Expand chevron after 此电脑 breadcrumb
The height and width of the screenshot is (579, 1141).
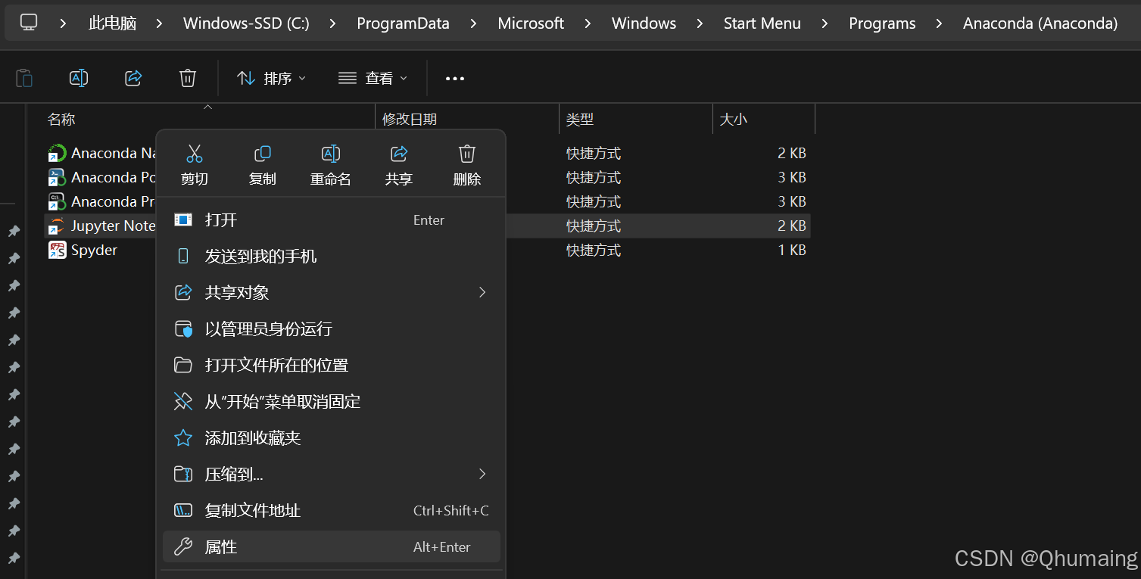pyautogui.click(x=159, y=23)
